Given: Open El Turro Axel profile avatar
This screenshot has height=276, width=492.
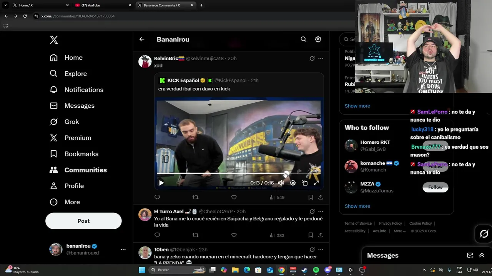Looking at the screenshot, I should pos(145,215).
